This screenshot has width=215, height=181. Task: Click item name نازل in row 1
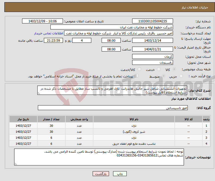tap(134, 126)
